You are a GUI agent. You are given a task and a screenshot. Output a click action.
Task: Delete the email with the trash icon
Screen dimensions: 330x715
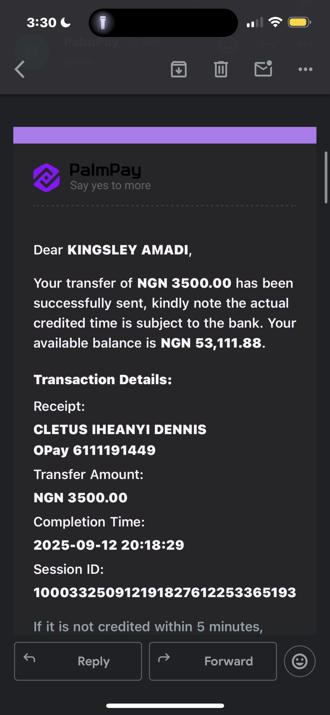(221, 70)
